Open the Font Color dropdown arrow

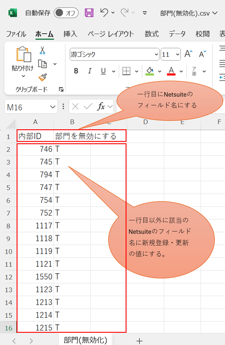[x=181, y=71]
